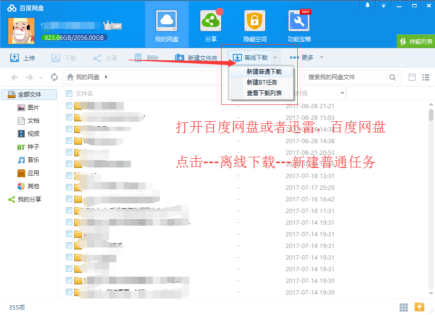This screenshot has width=435, height=315.
Task: Click the orange upload folder icon at bottom
Action: click(419, 307)
